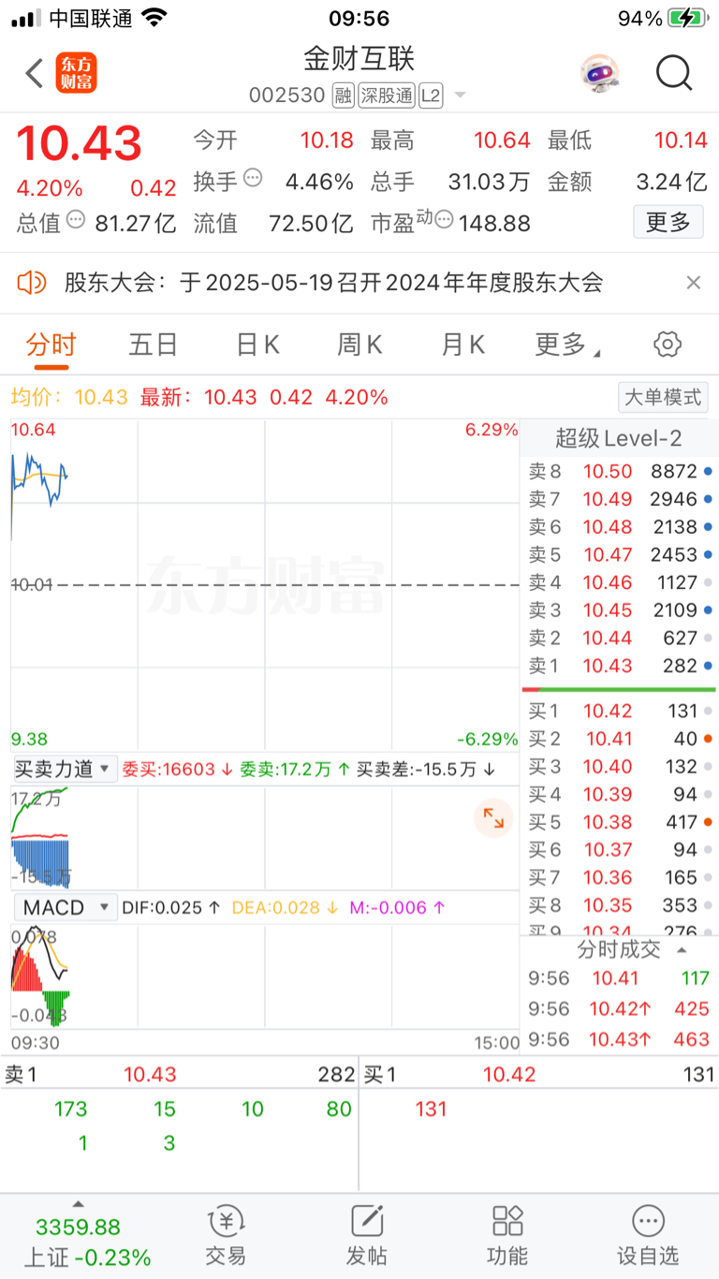
Task: Collapse the 分时成交 panel arrow
Action: point(682,949)
